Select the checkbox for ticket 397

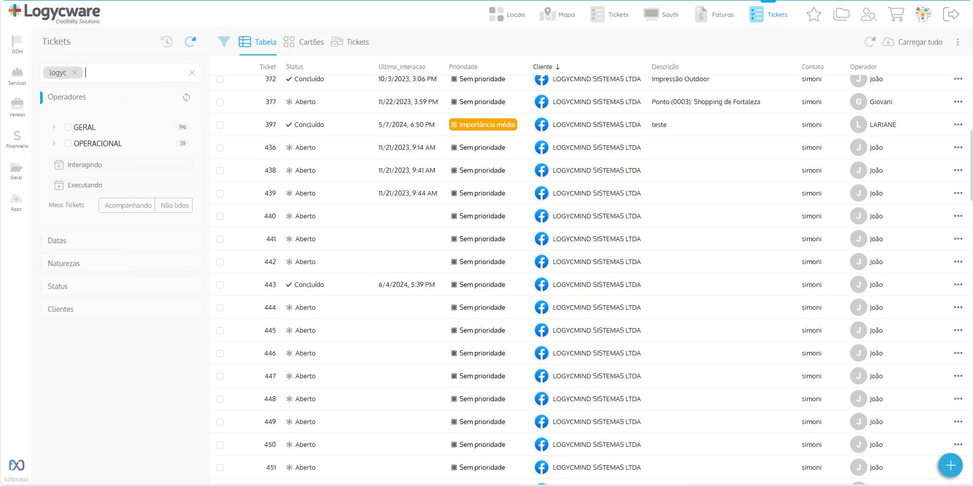click(220, 125)
